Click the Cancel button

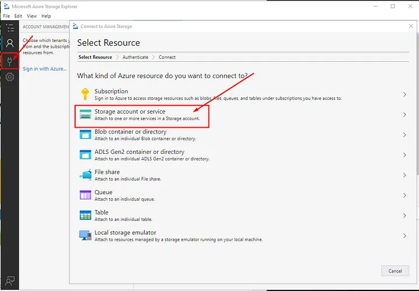point(395,271)
